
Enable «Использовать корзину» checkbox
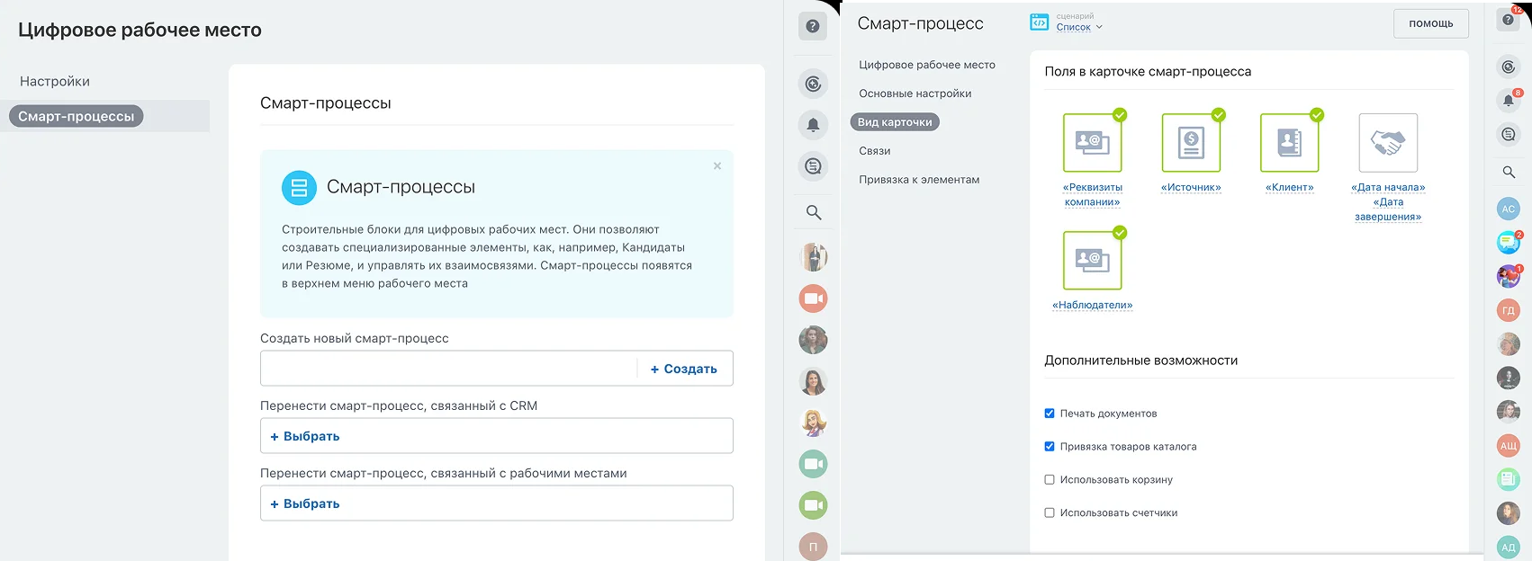(x=1050, y=480)
